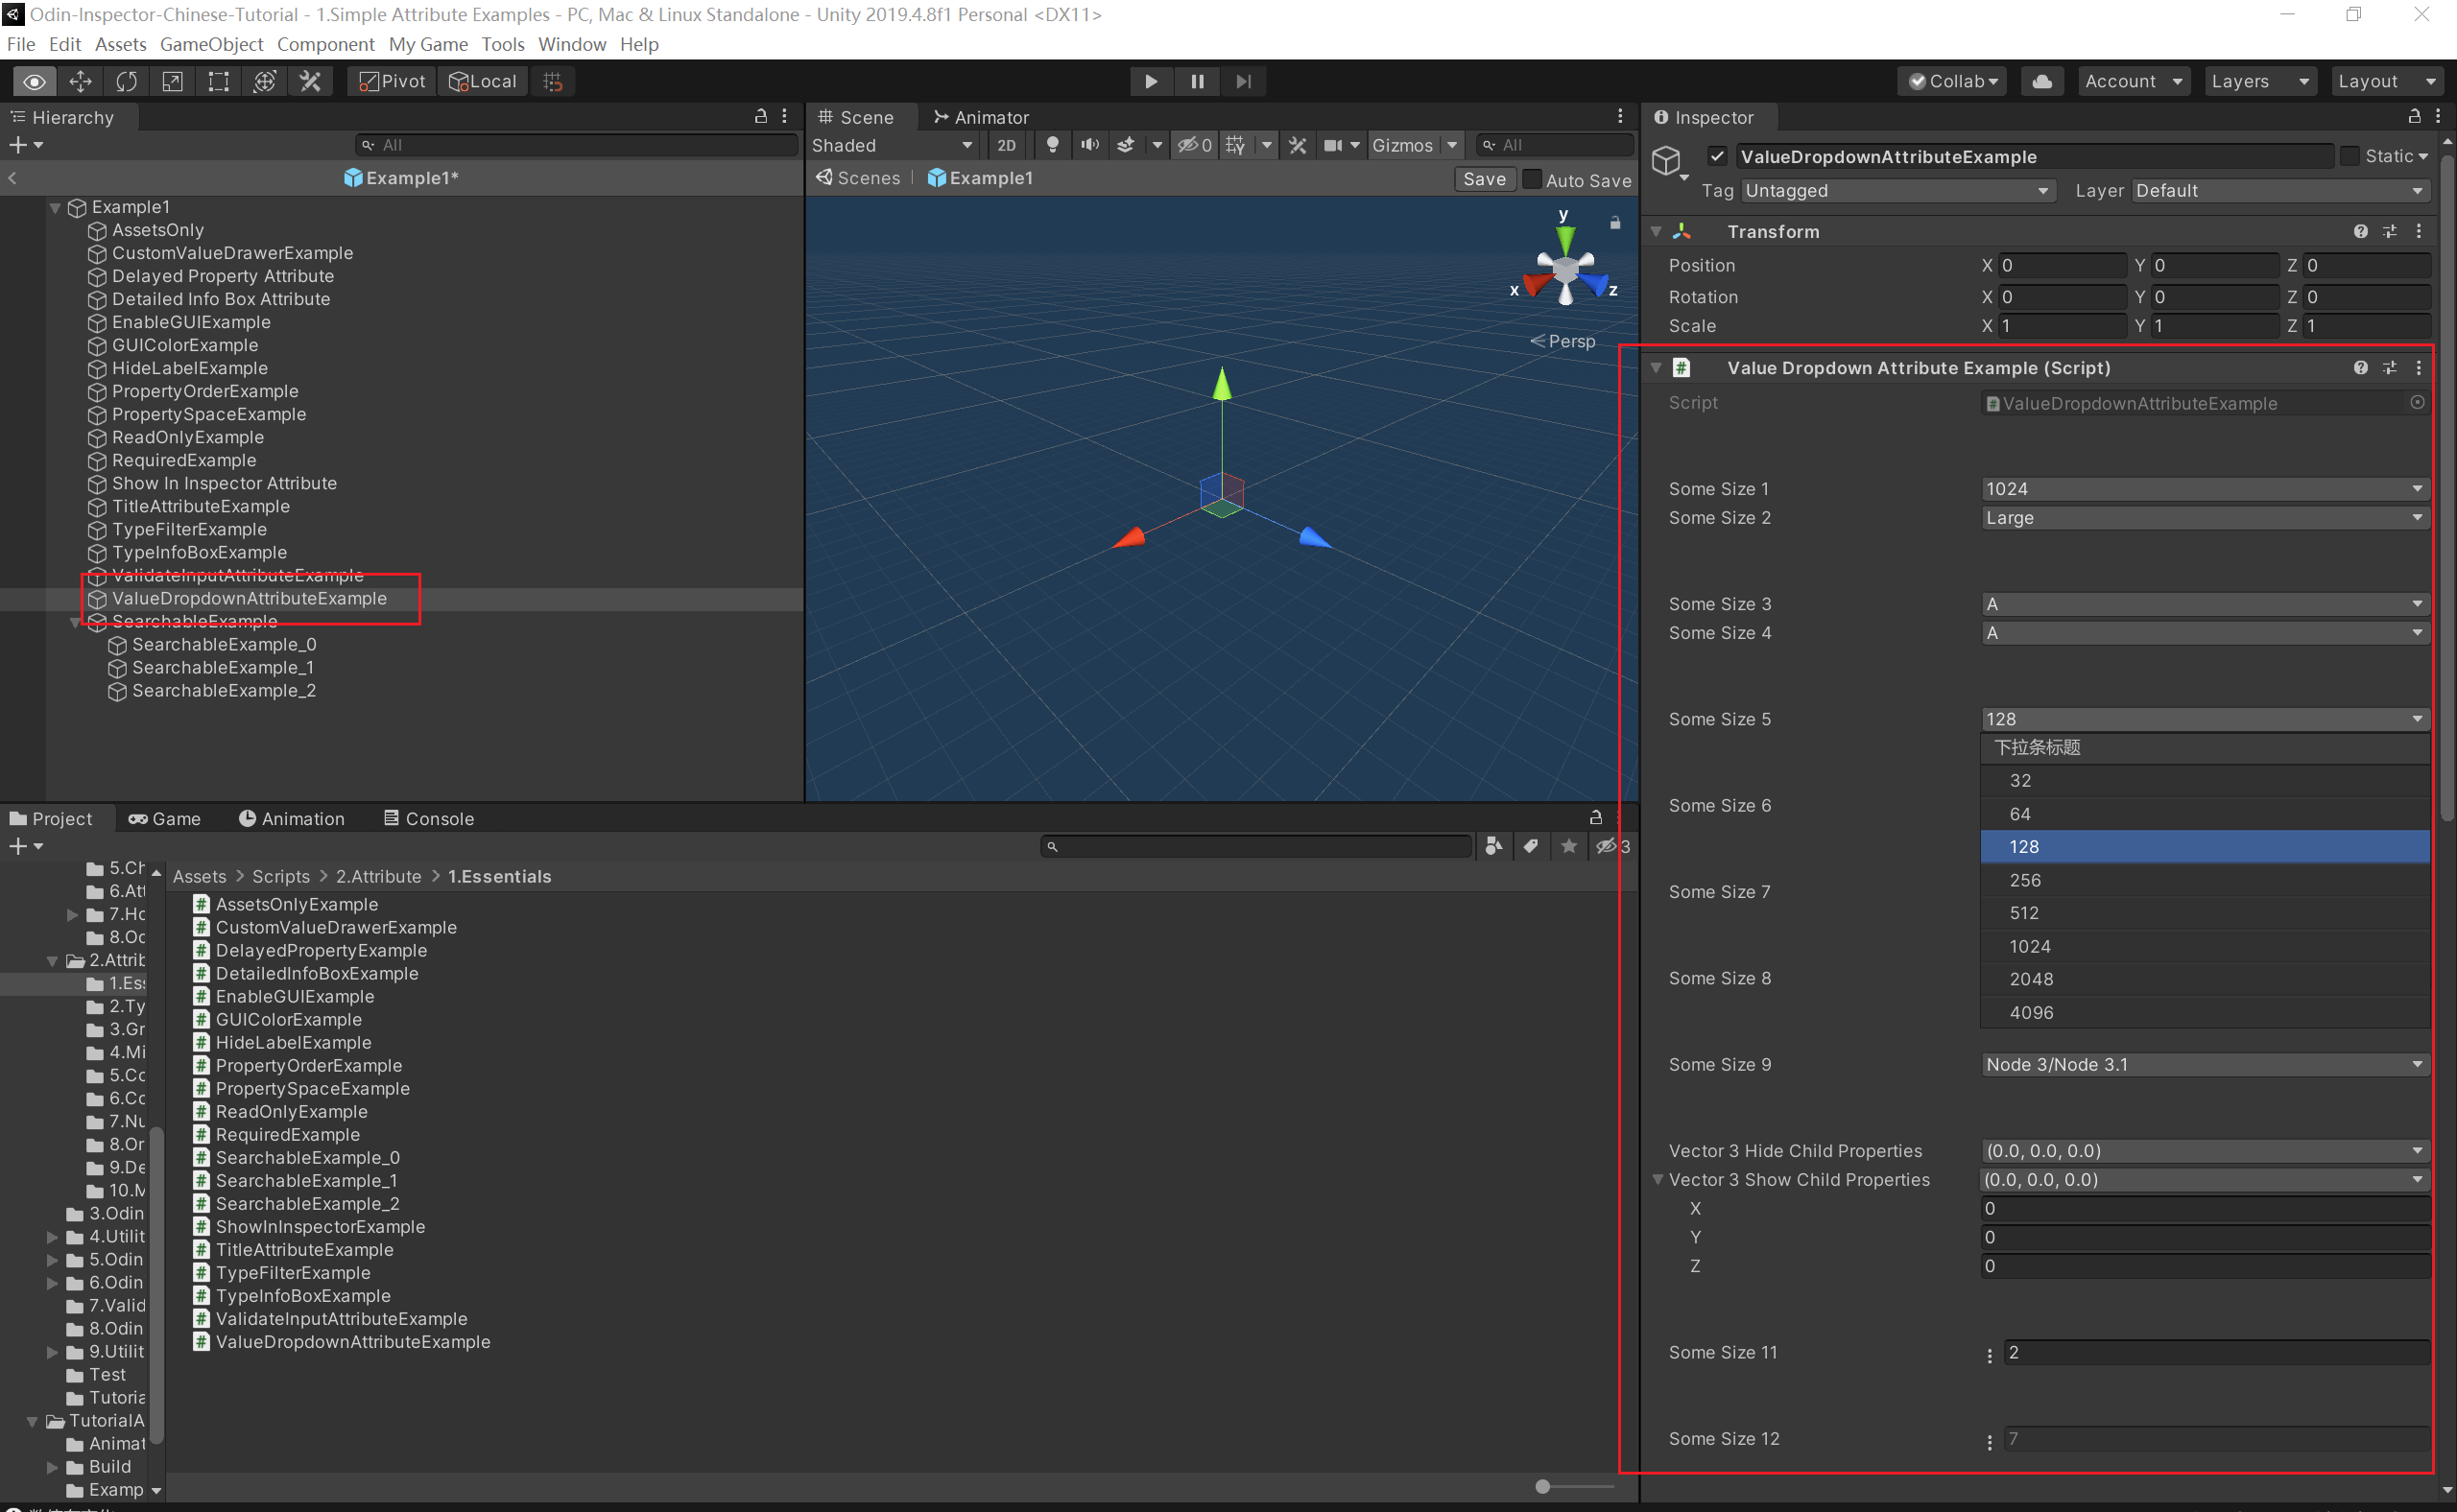Open Transform preset selector icon
2457x1512 pixels.
(x=2389, y=231)
